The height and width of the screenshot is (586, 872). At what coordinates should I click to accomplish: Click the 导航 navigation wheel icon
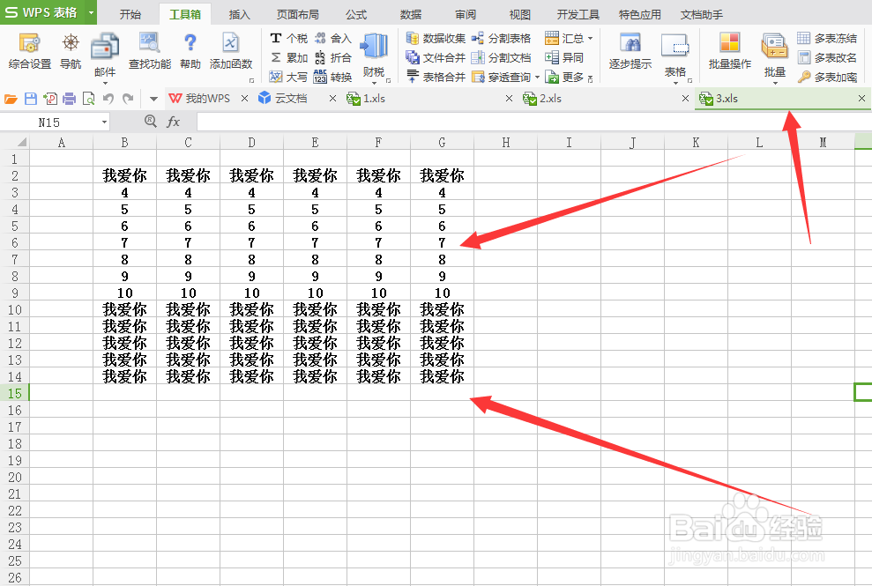71,51
